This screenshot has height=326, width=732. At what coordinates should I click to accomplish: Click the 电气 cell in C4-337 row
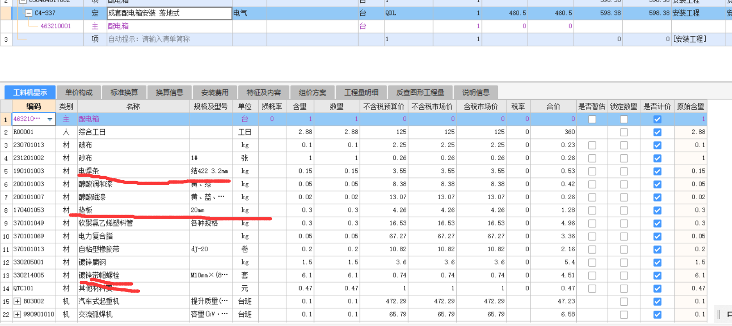click(250, 13)
